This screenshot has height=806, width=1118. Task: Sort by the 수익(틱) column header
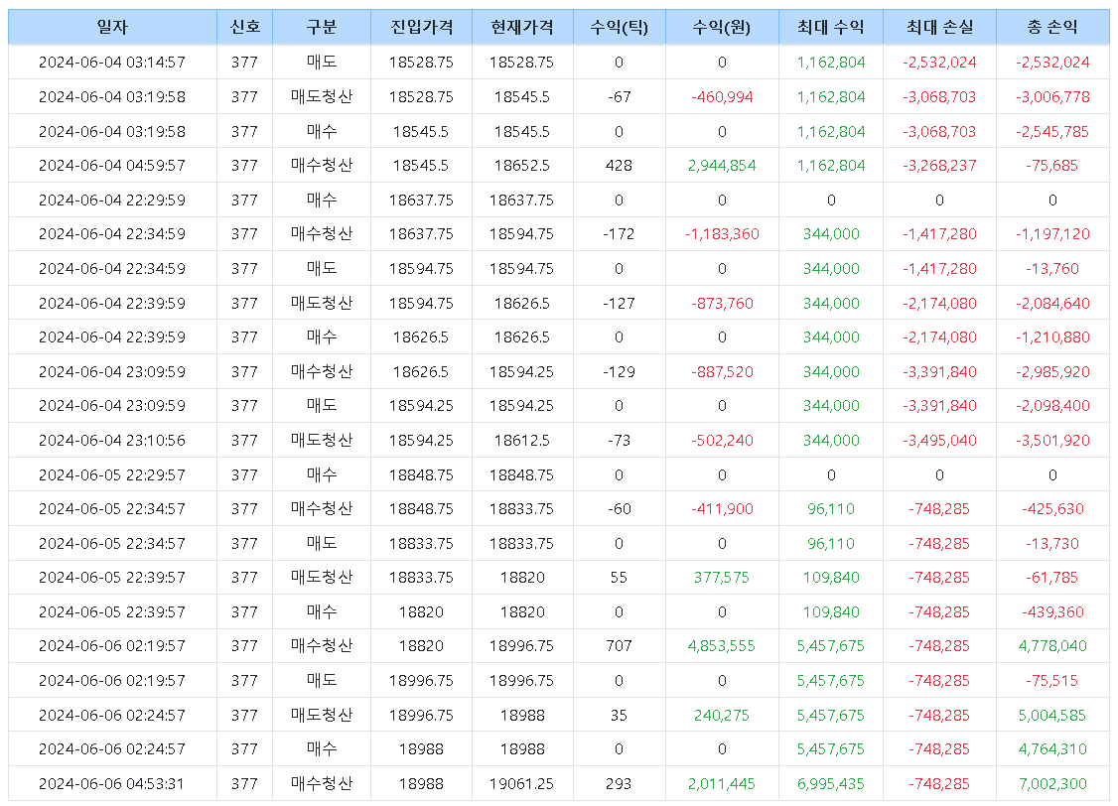(619, 28)
